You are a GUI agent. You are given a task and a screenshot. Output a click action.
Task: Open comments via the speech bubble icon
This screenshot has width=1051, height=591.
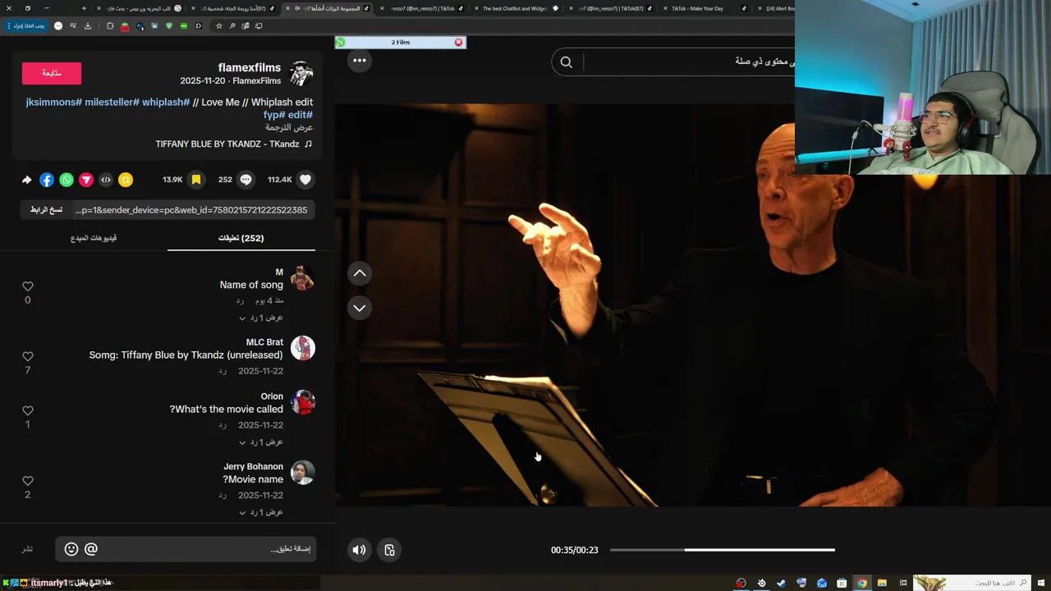[x=246, y=180]
